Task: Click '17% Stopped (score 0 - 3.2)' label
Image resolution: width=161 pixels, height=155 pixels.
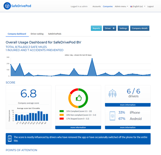Action: (78, 118)
